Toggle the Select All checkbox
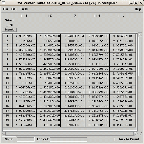Image resolution: width=144 pixels, height=144 pixels. pyautogui.click(x=7, y=25)
